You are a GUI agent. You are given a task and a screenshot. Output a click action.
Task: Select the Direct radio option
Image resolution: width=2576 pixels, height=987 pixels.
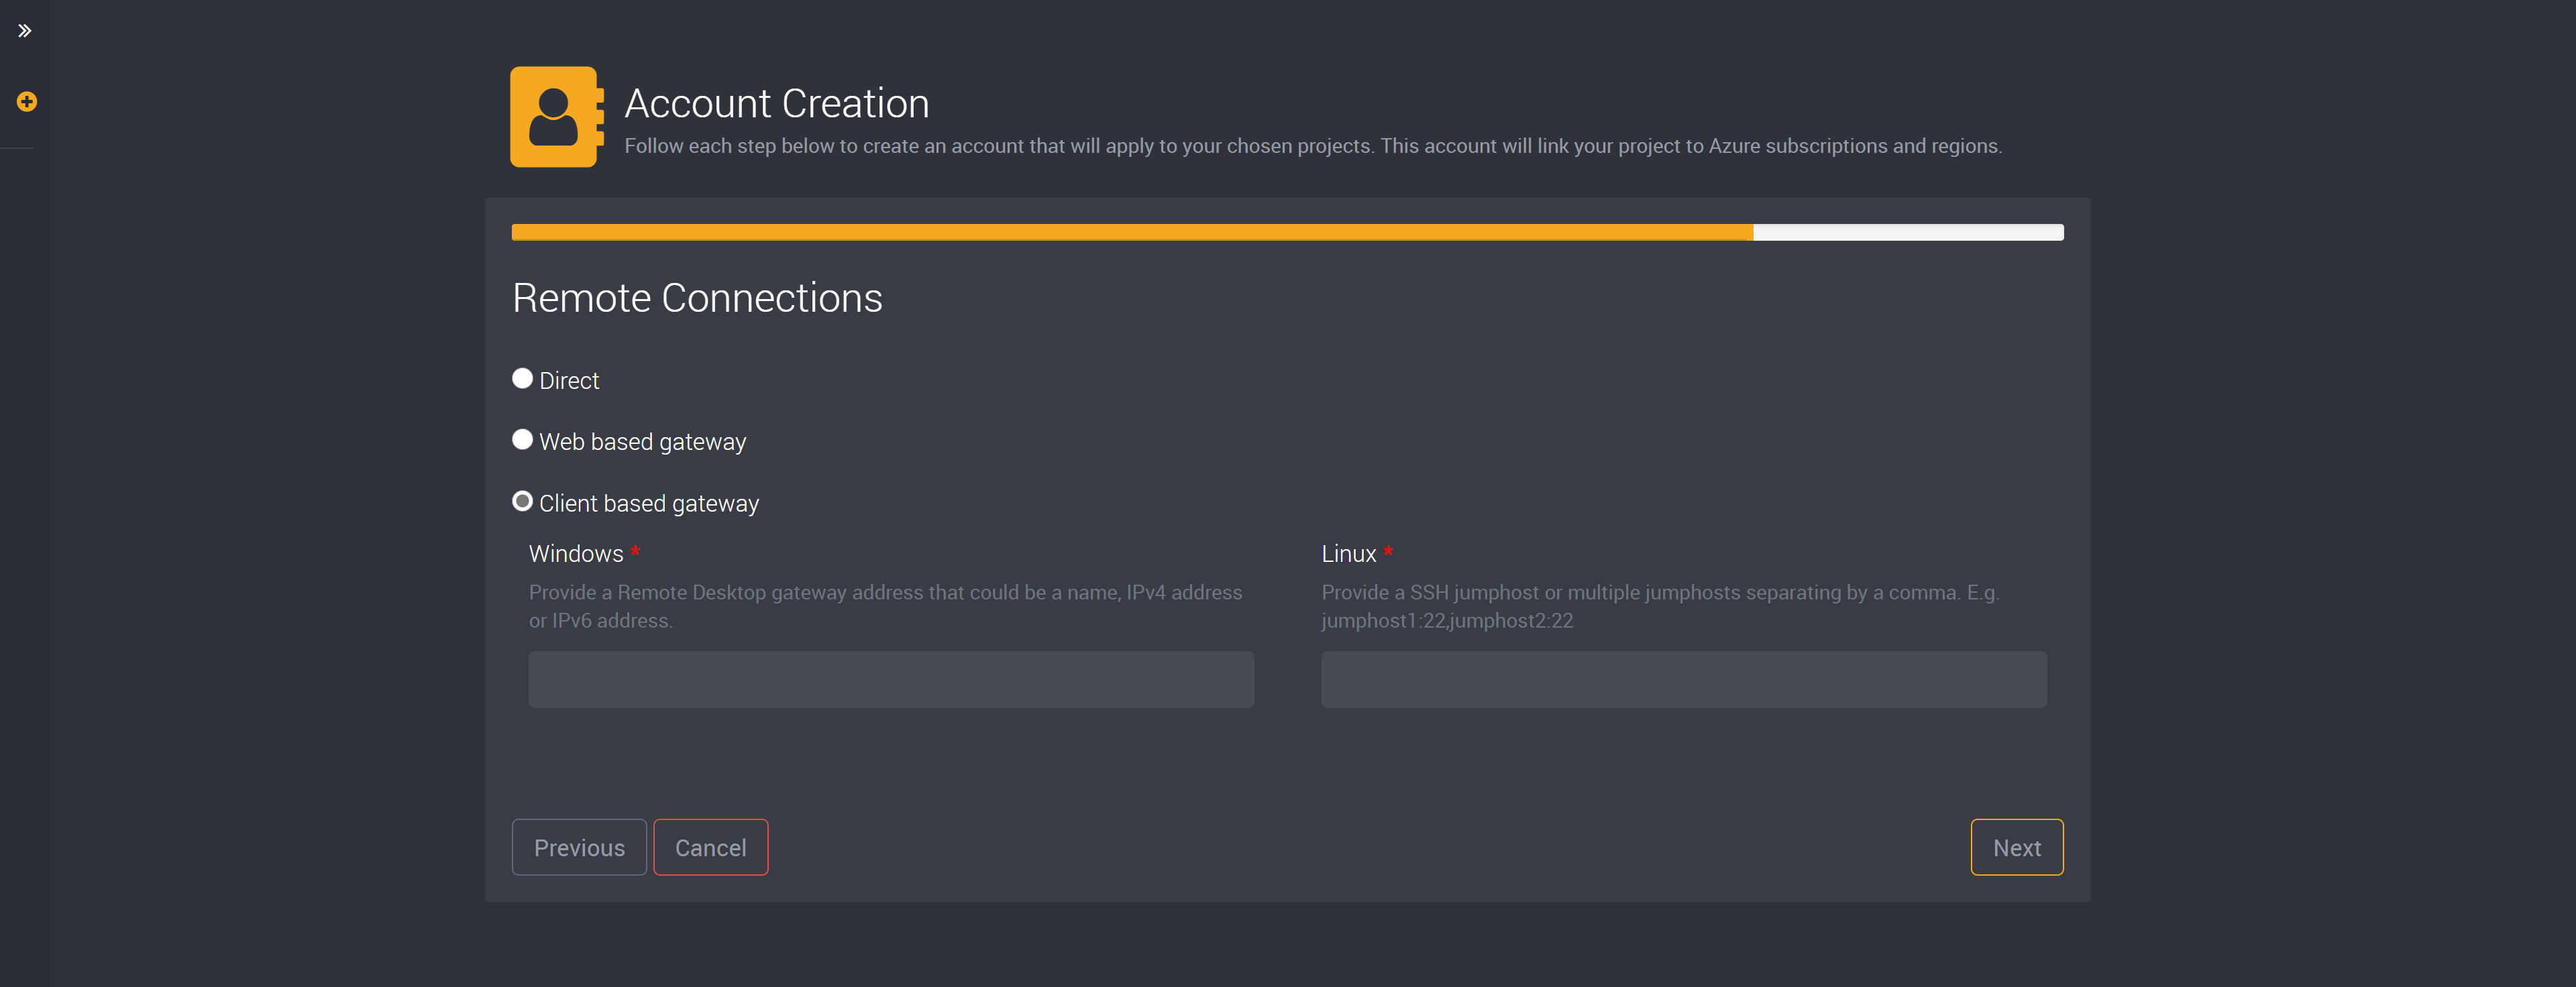coord(522,379)
